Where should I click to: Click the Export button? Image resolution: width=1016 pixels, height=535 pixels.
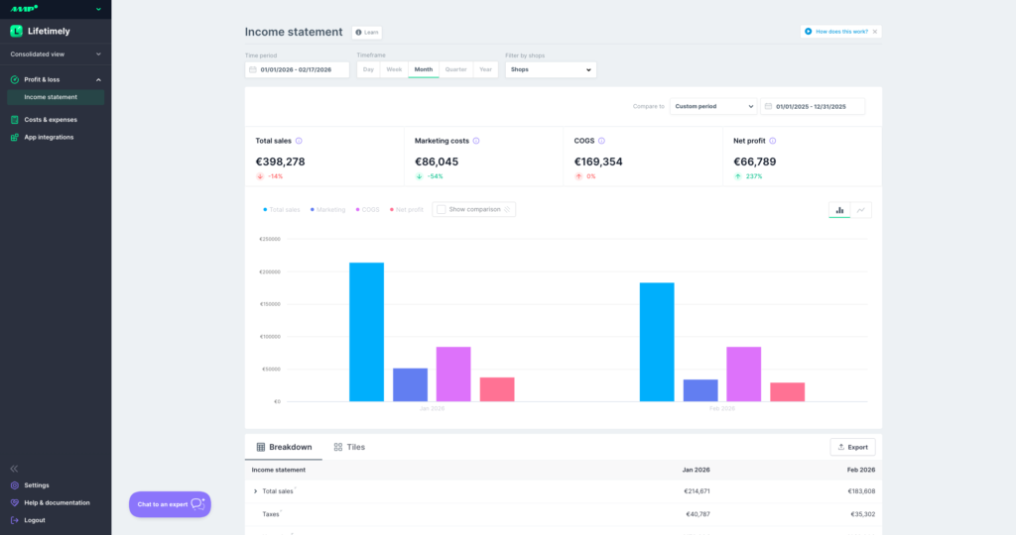pyautogui.click(x=852, y=447)
